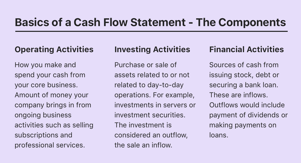The height and width of the screenshot is (163, 301).
Task: Click "How you make and" text line
Action: (x=45, y=65)
